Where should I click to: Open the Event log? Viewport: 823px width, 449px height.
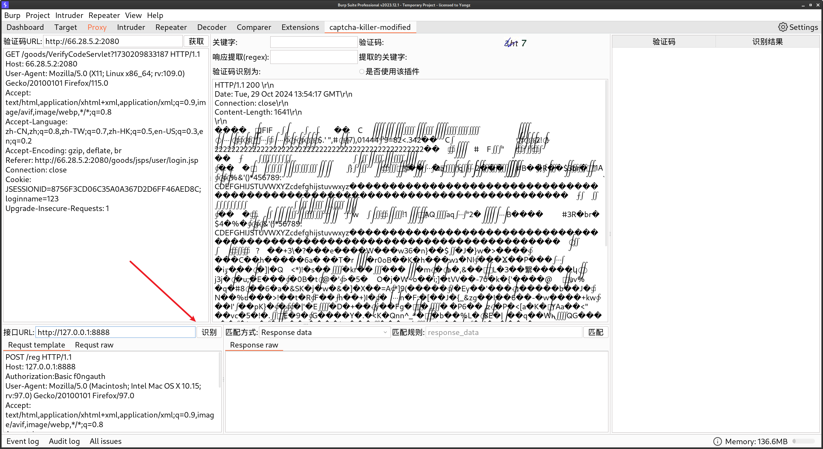(x=23, y=442)
